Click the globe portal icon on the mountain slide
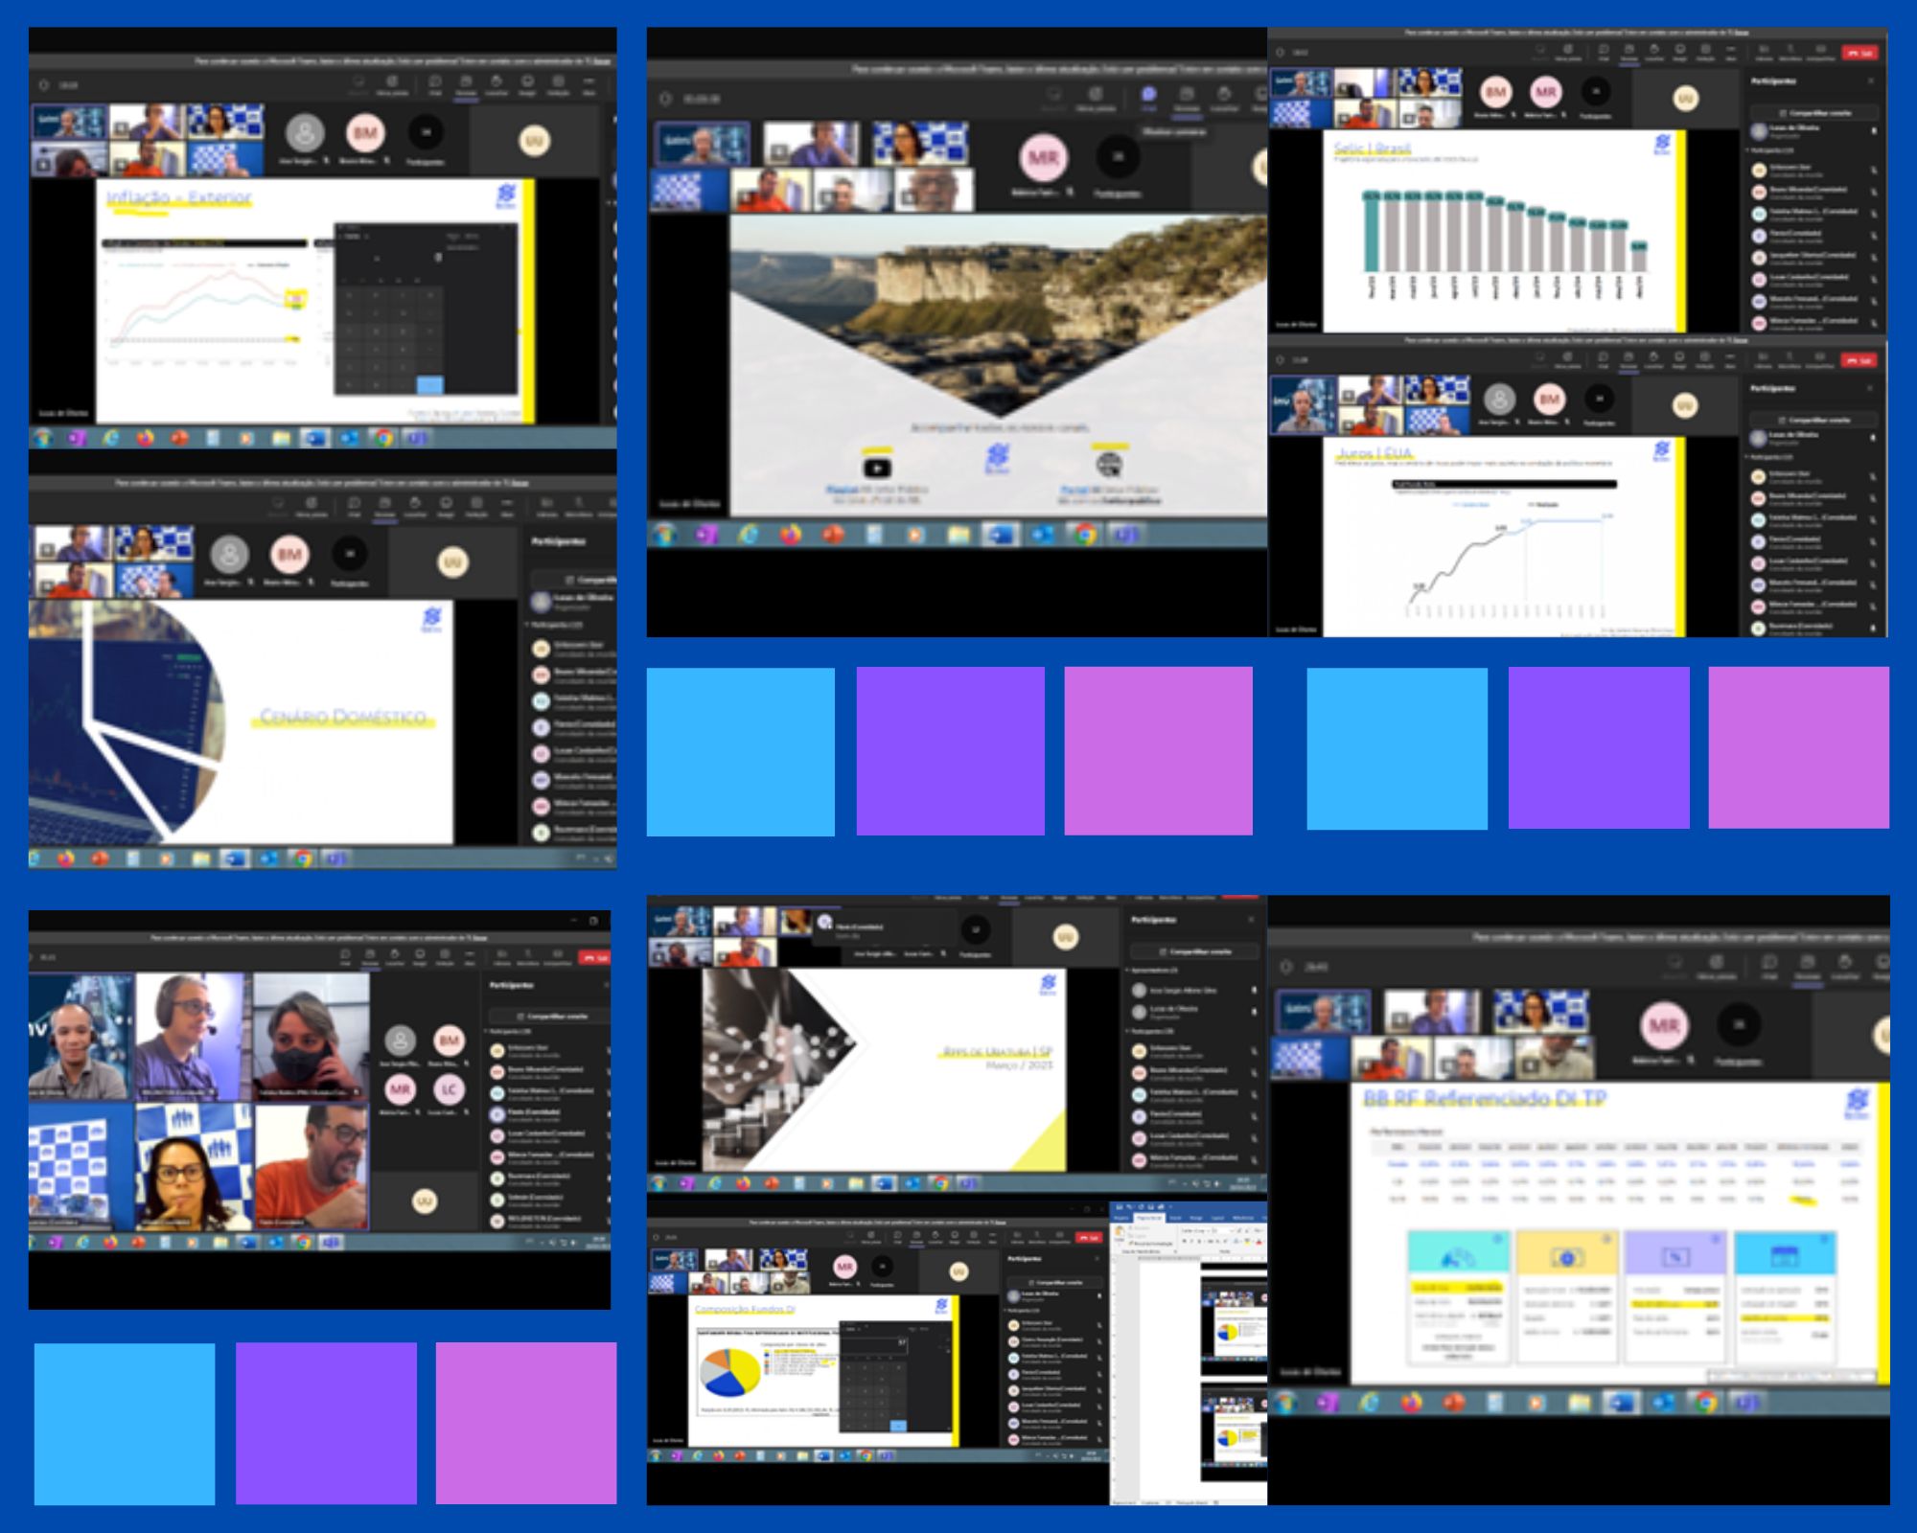 (1109, 465)
